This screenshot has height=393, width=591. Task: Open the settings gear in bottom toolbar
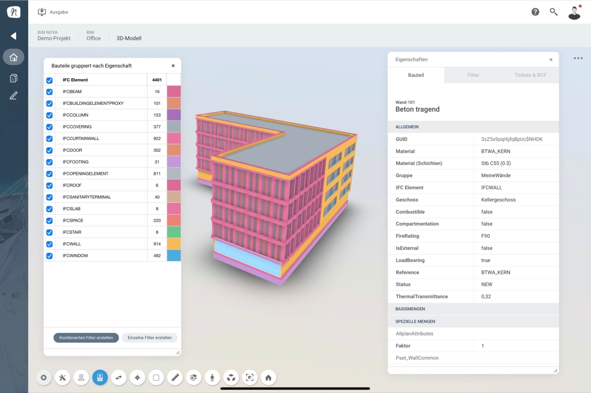pyautogui.click(x=44, y=378)
